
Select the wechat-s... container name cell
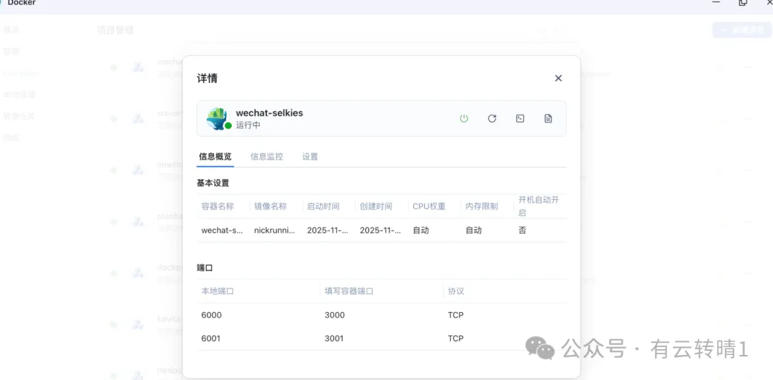click(x=223, y=230)
